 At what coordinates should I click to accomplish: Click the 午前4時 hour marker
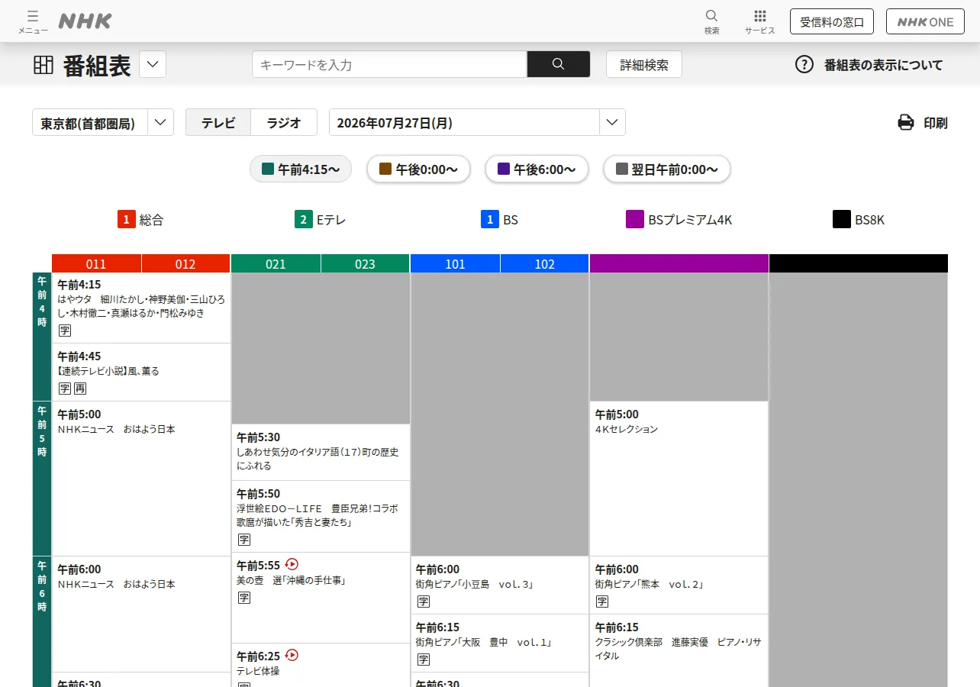click(x=42, y=337)
